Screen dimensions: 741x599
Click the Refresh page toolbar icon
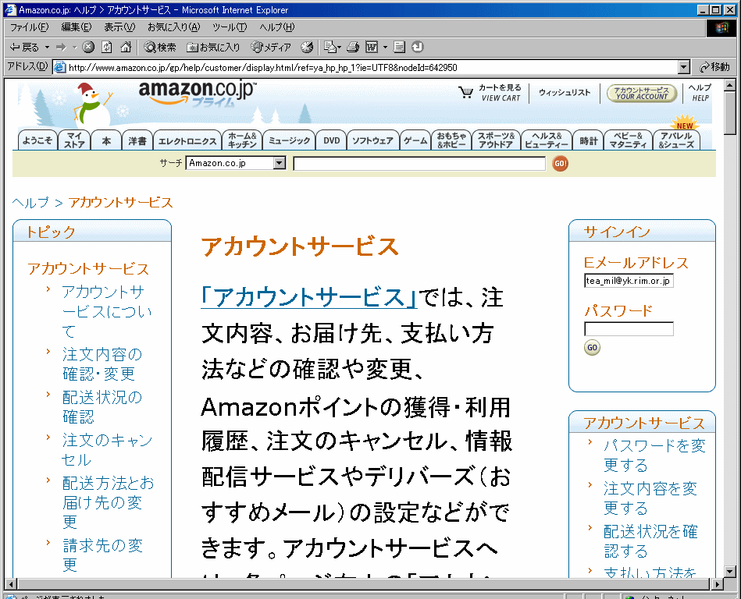point(106,48)
